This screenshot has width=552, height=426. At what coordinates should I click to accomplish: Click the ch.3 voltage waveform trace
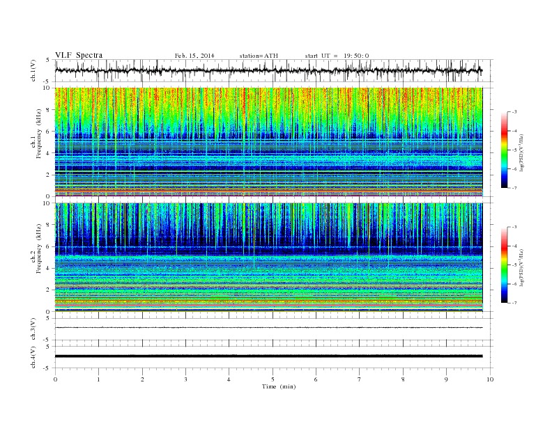[268, 328]
